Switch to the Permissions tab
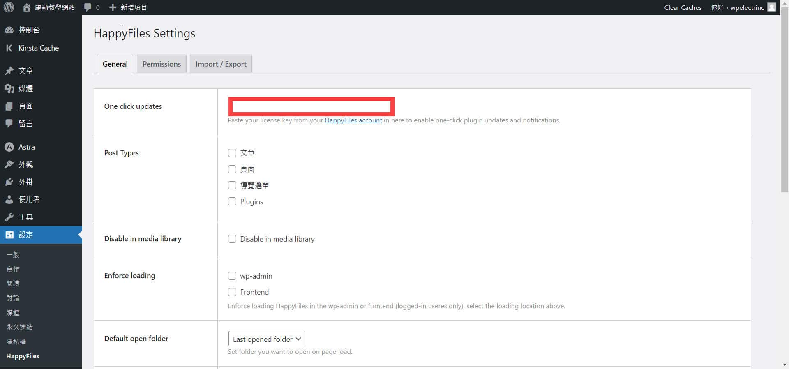 pyautogui.click(x=161, y=64)
